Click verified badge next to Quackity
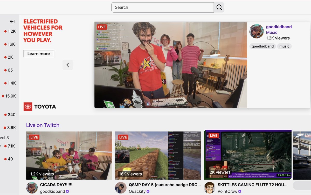This screenshot has width=311, height=195. (x=148, y=191)
